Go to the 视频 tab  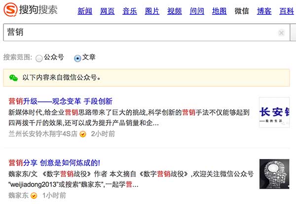click(x=175, y=11)
